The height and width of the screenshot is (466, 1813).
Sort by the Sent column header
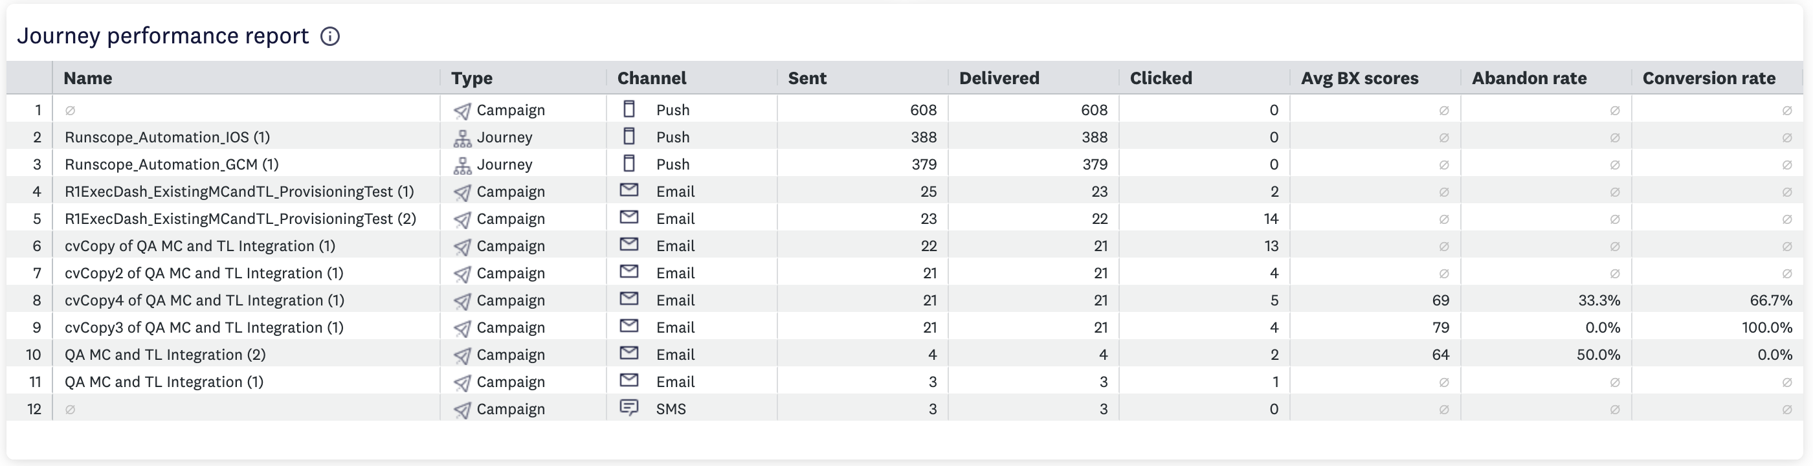[x=806, y=78]
